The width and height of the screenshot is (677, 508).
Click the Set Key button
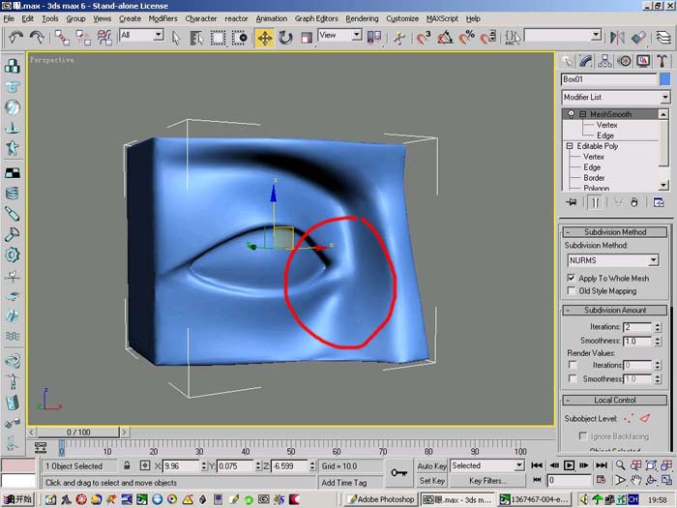(x=431, y=480)
